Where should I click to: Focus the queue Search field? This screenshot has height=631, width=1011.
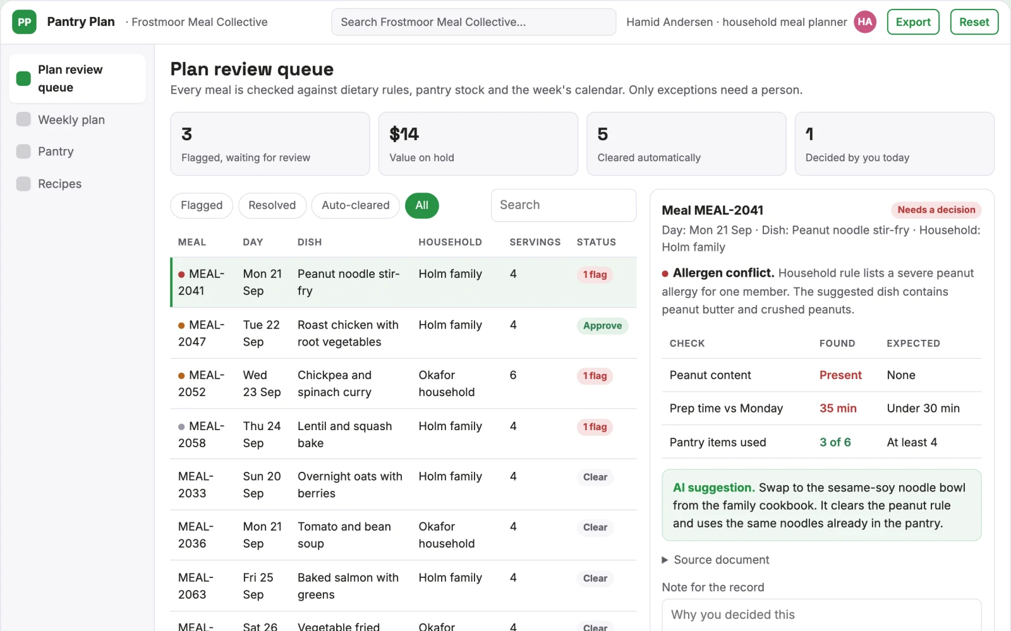[564, 205]
